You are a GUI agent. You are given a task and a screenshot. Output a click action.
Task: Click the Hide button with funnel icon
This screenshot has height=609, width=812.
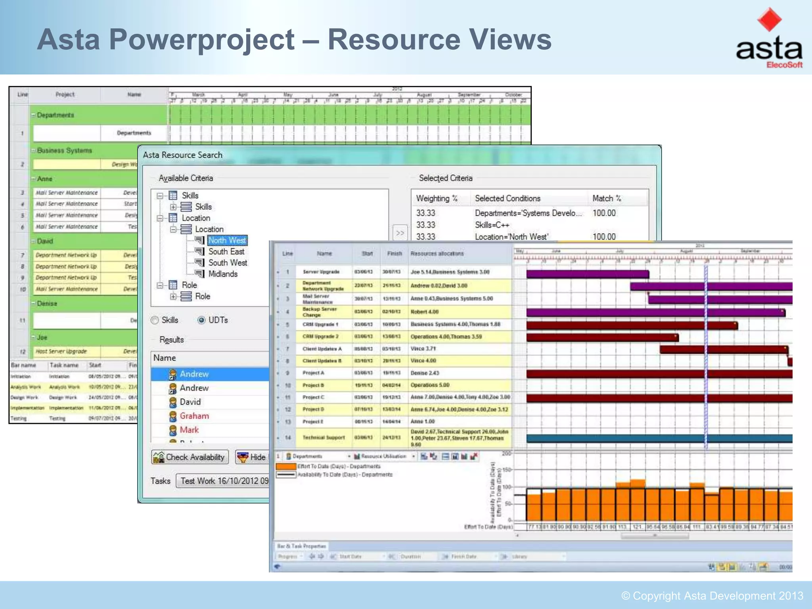point(252,457)
